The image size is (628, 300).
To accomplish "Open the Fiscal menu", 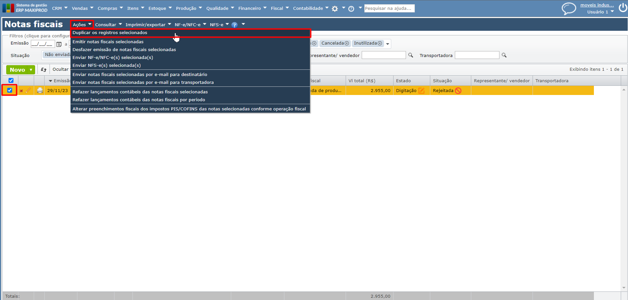I will (x=280, y=8).
